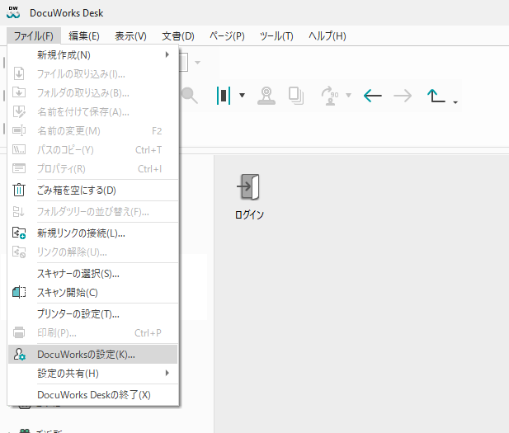Click the forward arrow toolbar icon
This screenshot has height=433, width=509.
(x=403, y=96)
